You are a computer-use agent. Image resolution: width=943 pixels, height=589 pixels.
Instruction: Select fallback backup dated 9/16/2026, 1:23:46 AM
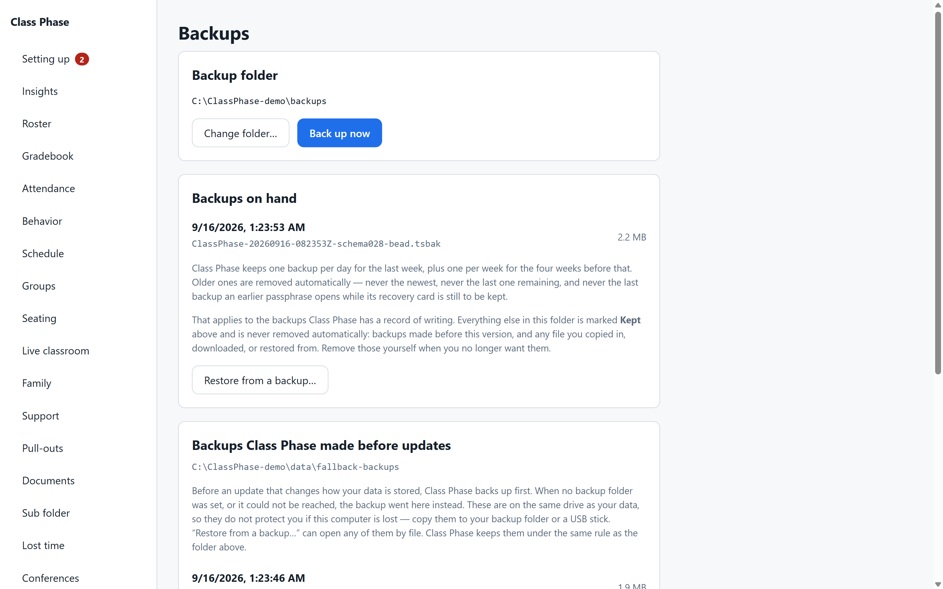pyautogui.click(x=248, y=578)
